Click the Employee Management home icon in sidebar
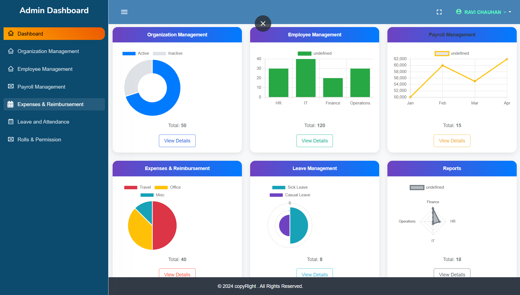Screen dimensions: 520x295 tap(11, 69)
